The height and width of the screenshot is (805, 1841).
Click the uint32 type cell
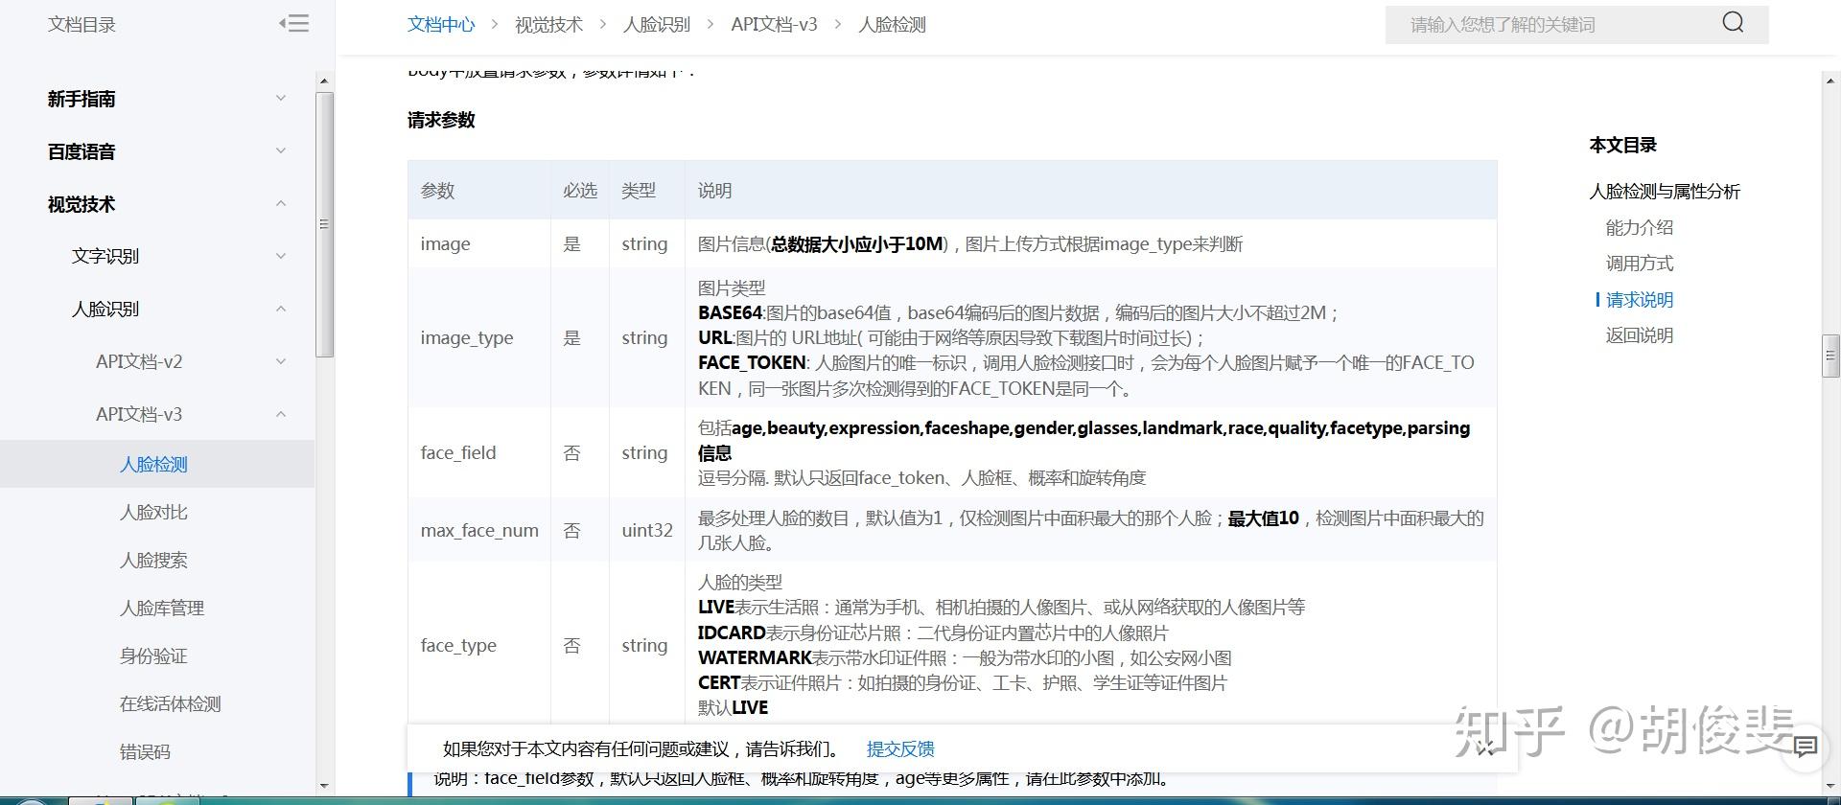point(647,530)
